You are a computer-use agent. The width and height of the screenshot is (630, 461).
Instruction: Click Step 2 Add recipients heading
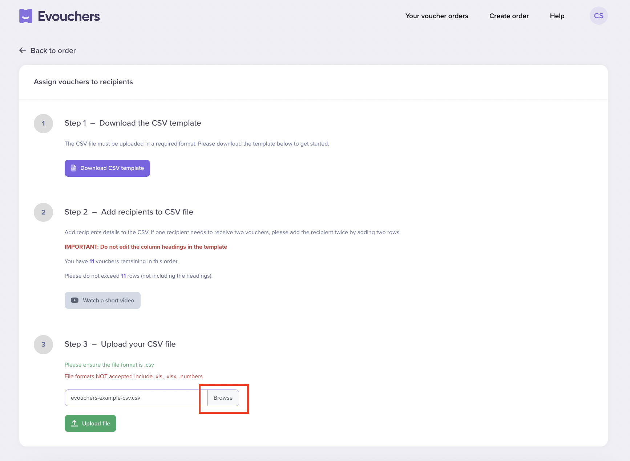pyautogui.click(x=129, y=212)
